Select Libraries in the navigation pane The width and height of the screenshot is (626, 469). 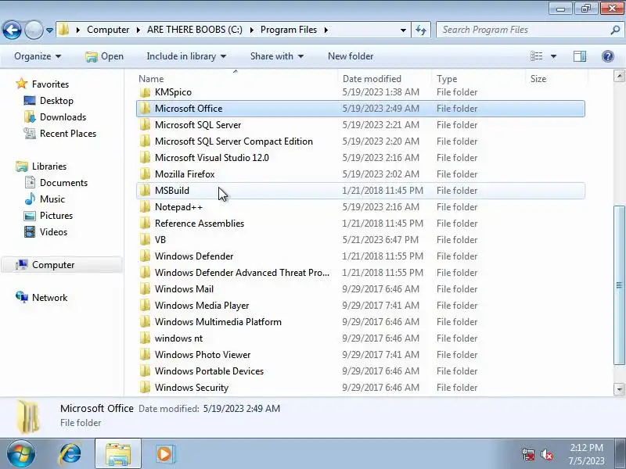[49, 166]
